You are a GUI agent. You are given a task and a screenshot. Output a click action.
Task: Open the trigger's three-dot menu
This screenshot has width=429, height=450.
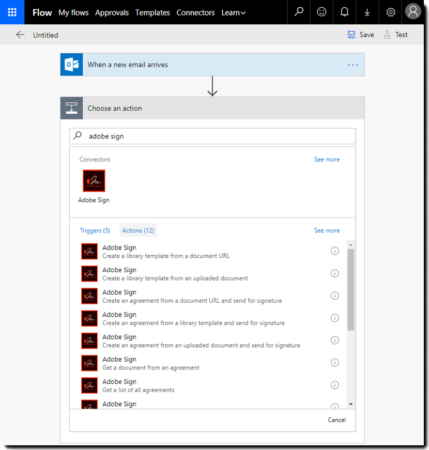tap(353, 65)
